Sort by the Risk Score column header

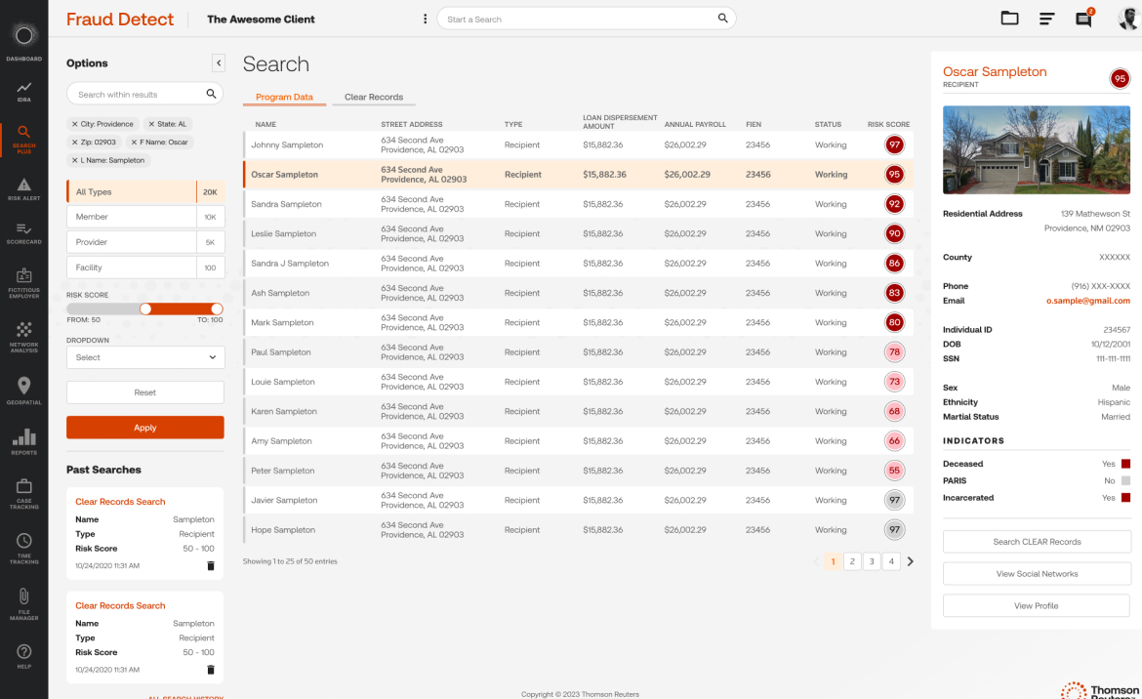pyautogui.click(x=888, y=125)
